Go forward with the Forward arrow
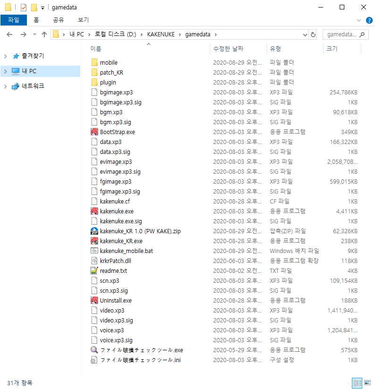 click(24, 34)
